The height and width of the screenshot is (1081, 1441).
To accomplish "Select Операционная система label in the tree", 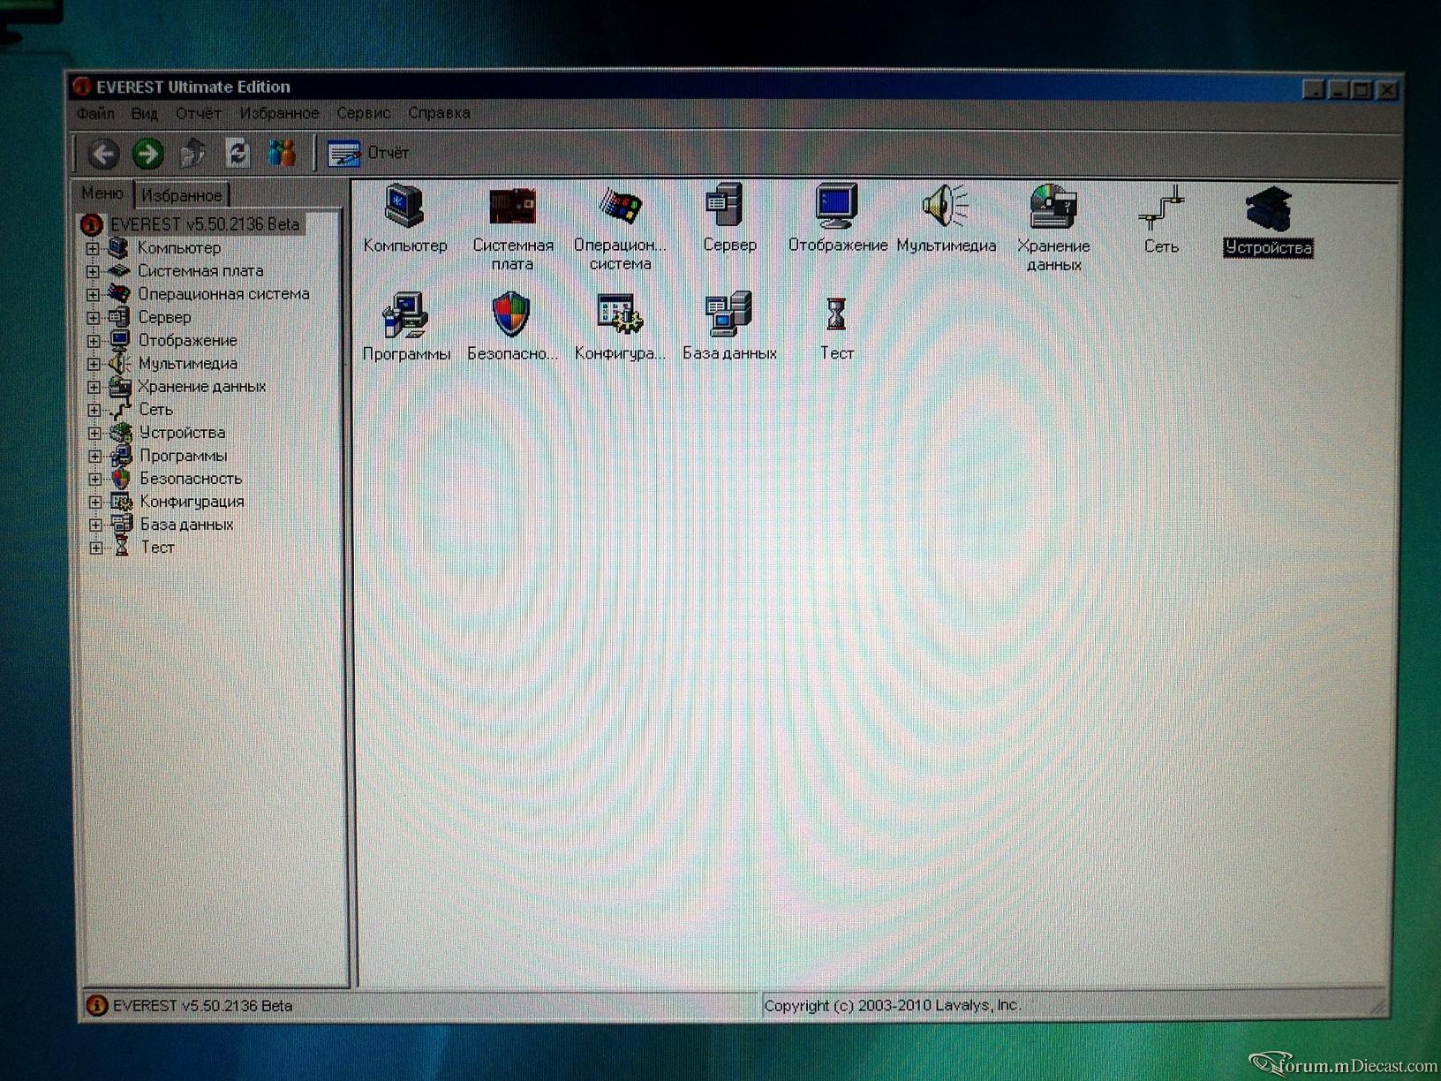I will point(223,294).
